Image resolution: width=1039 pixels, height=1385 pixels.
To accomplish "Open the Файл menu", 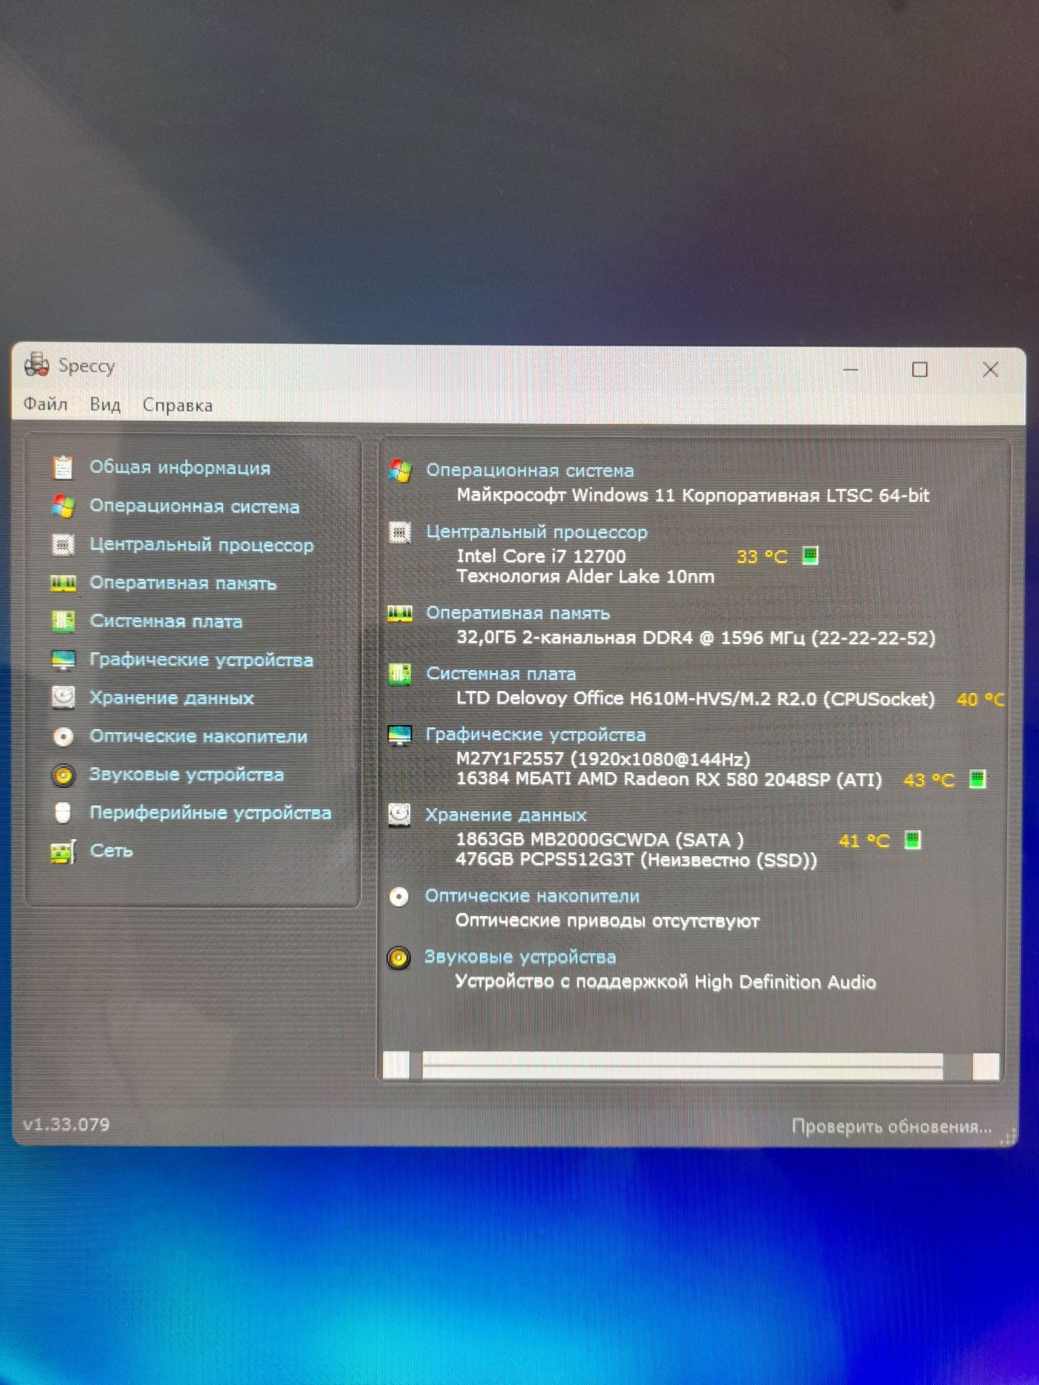I will coord(46,404).
